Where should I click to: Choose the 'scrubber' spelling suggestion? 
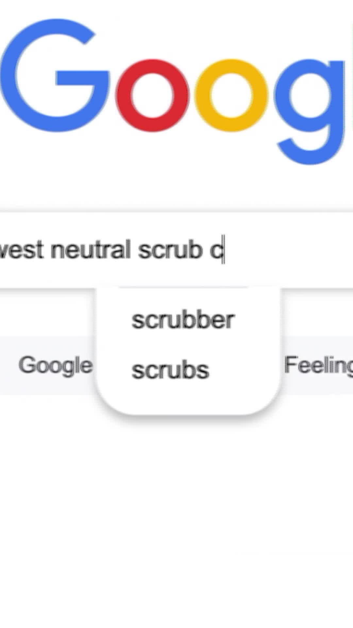pyautogui.click(x=183, y=320)
